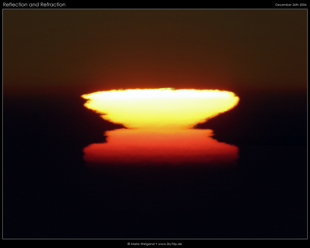Click the copyright symbol before Mario Weigand
This screenshot has width=310, height=248.
pyautogui.click(x=129, y=244)
